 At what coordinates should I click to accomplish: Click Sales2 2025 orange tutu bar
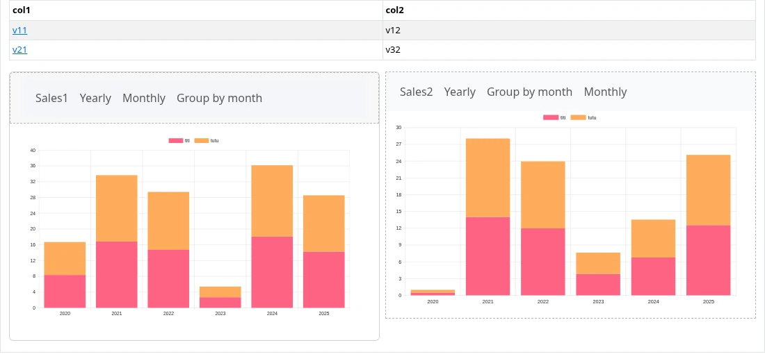point(709,190)
